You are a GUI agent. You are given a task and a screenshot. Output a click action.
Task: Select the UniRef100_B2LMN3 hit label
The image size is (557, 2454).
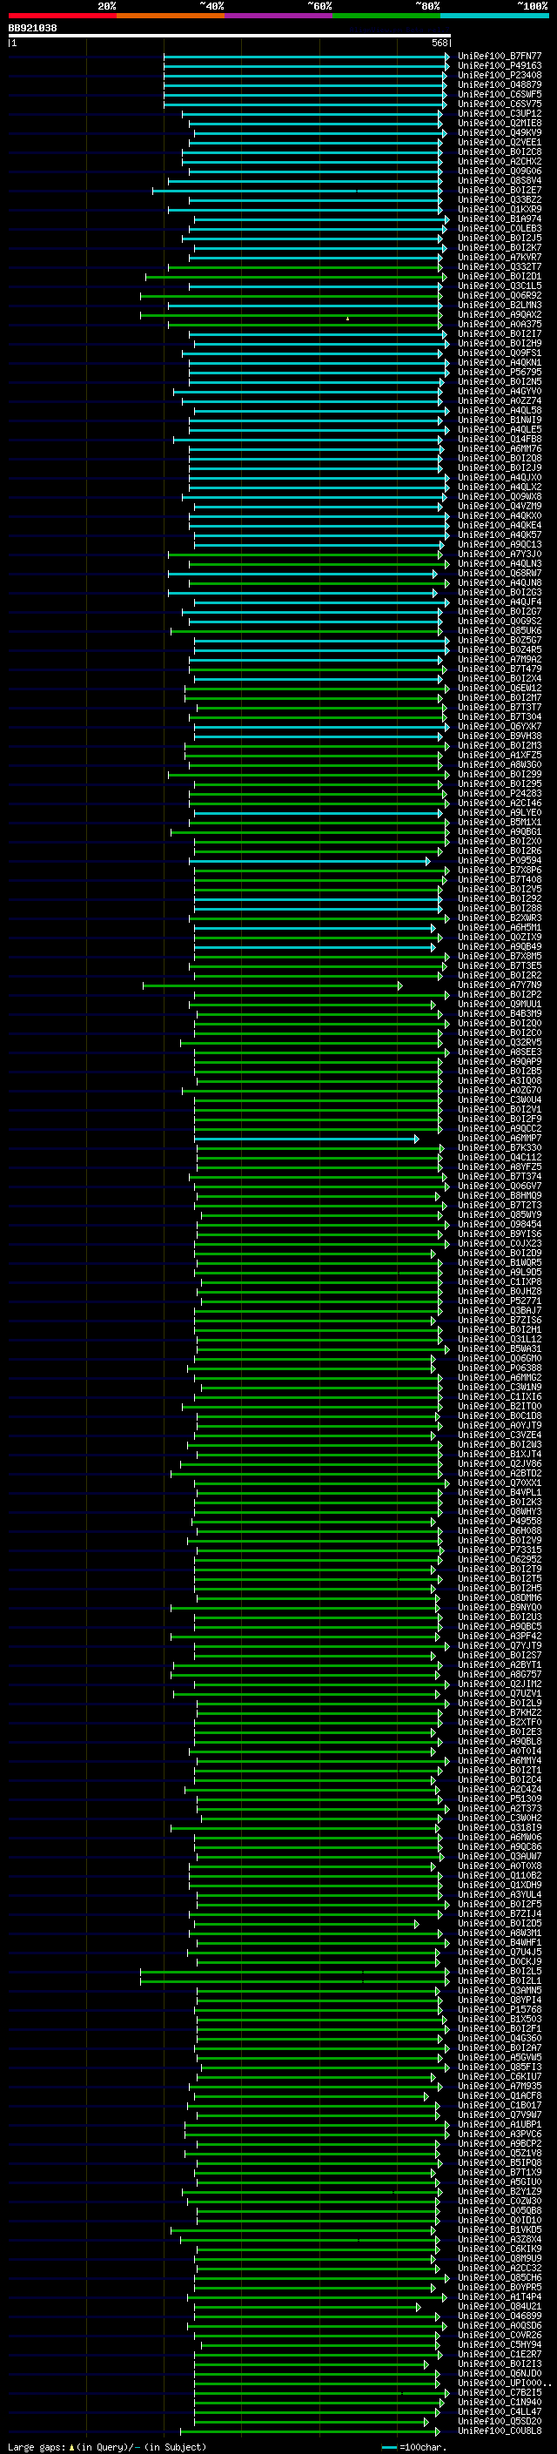pos(500,305)
